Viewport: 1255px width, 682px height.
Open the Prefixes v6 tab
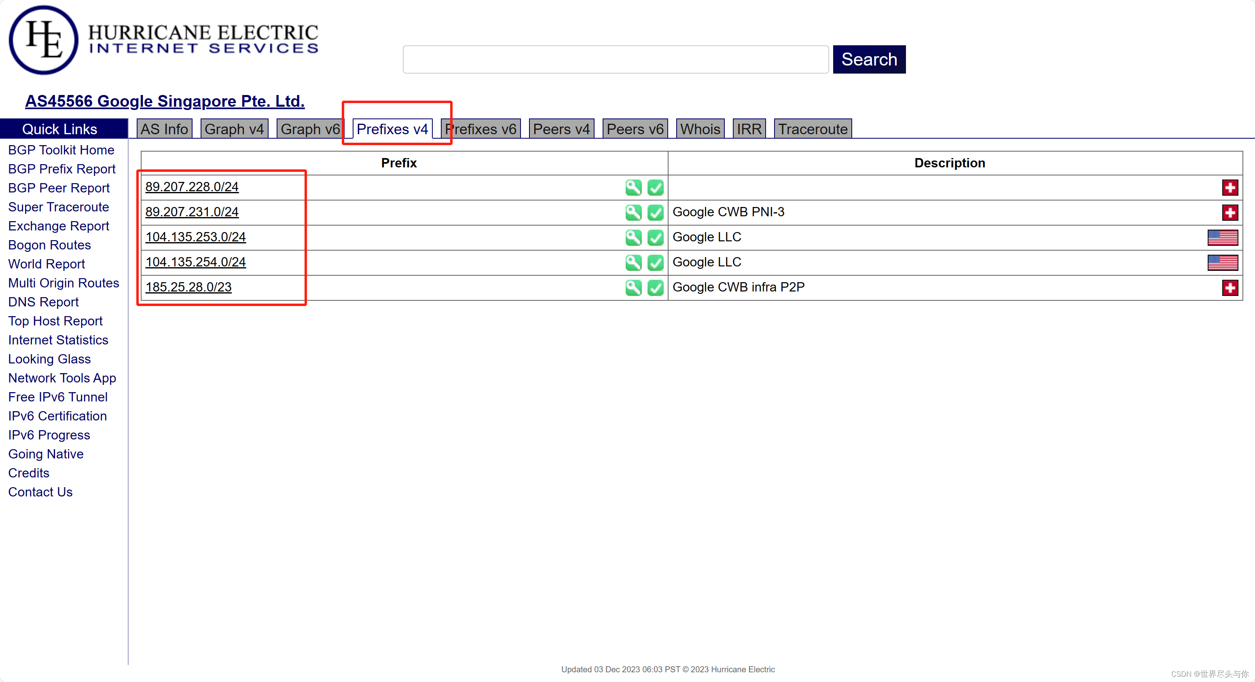481,129
